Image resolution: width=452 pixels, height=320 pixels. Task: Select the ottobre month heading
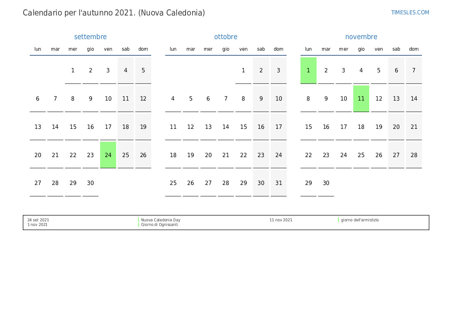(x=226, y=37)
